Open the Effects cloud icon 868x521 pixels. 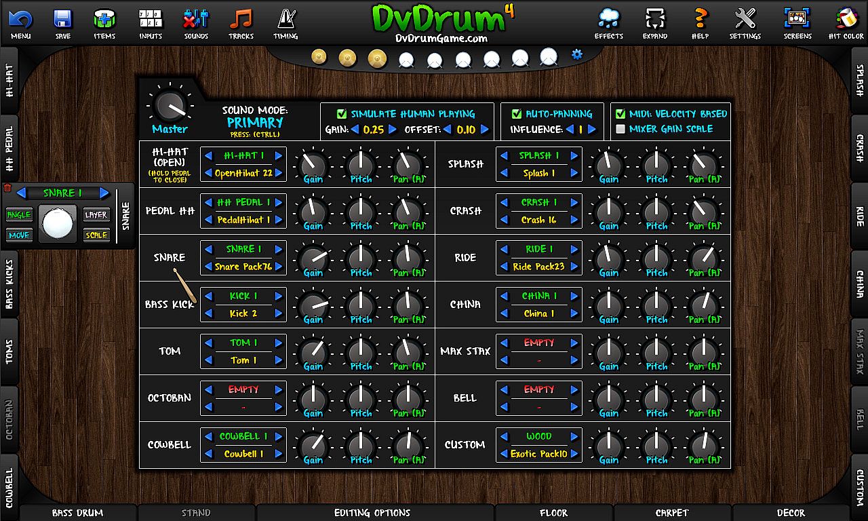pyautogui.click(x=609, y=18)
